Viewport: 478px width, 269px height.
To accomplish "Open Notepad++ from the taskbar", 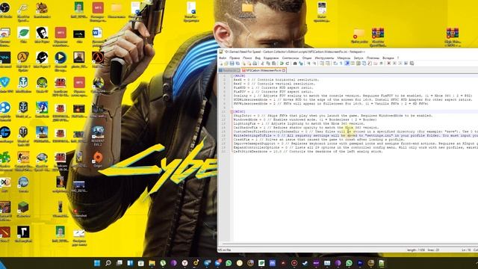I will coord(382,263).
